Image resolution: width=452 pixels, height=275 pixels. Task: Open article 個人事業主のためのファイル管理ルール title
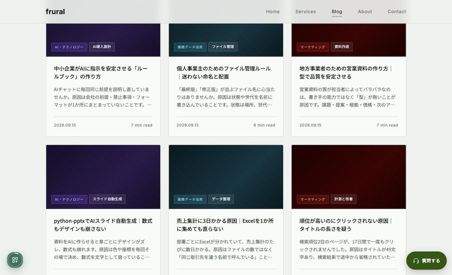pyautogui.click(x=224, y=72)
